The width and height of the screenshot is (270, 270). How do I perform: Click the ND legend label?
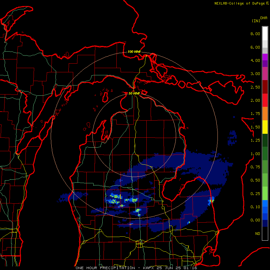pos(258,234)
